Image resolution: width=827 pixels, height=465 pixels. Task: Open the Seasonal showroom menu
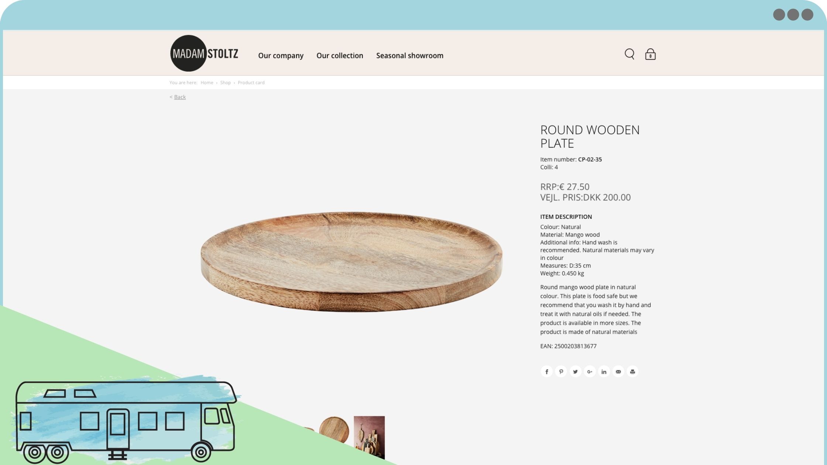click(x=410, y=56)
